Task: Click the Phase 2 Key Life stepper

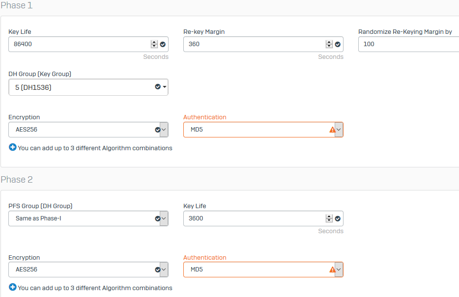Action: pos(329,218)
